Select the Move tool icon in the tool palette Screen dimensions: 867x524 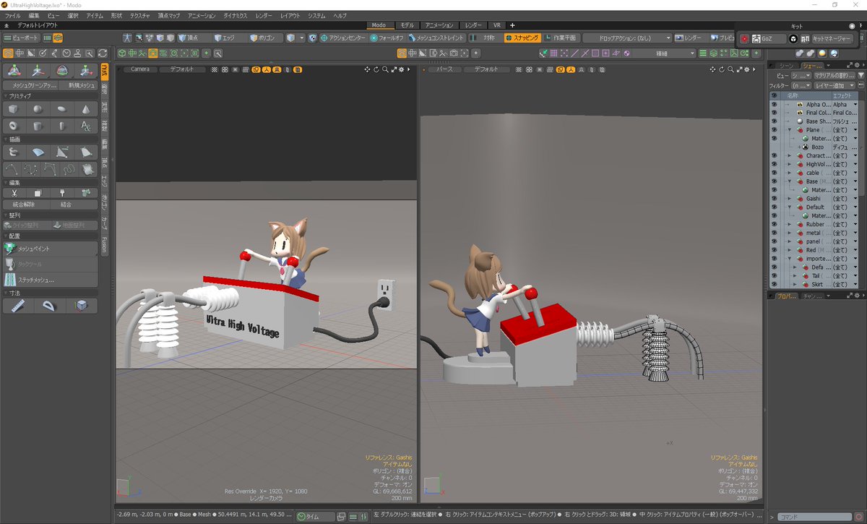(38, 70)
